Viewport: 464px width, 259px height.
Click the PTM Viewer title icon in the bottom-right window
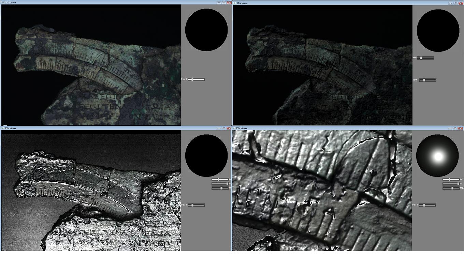(x=234, y=128)
